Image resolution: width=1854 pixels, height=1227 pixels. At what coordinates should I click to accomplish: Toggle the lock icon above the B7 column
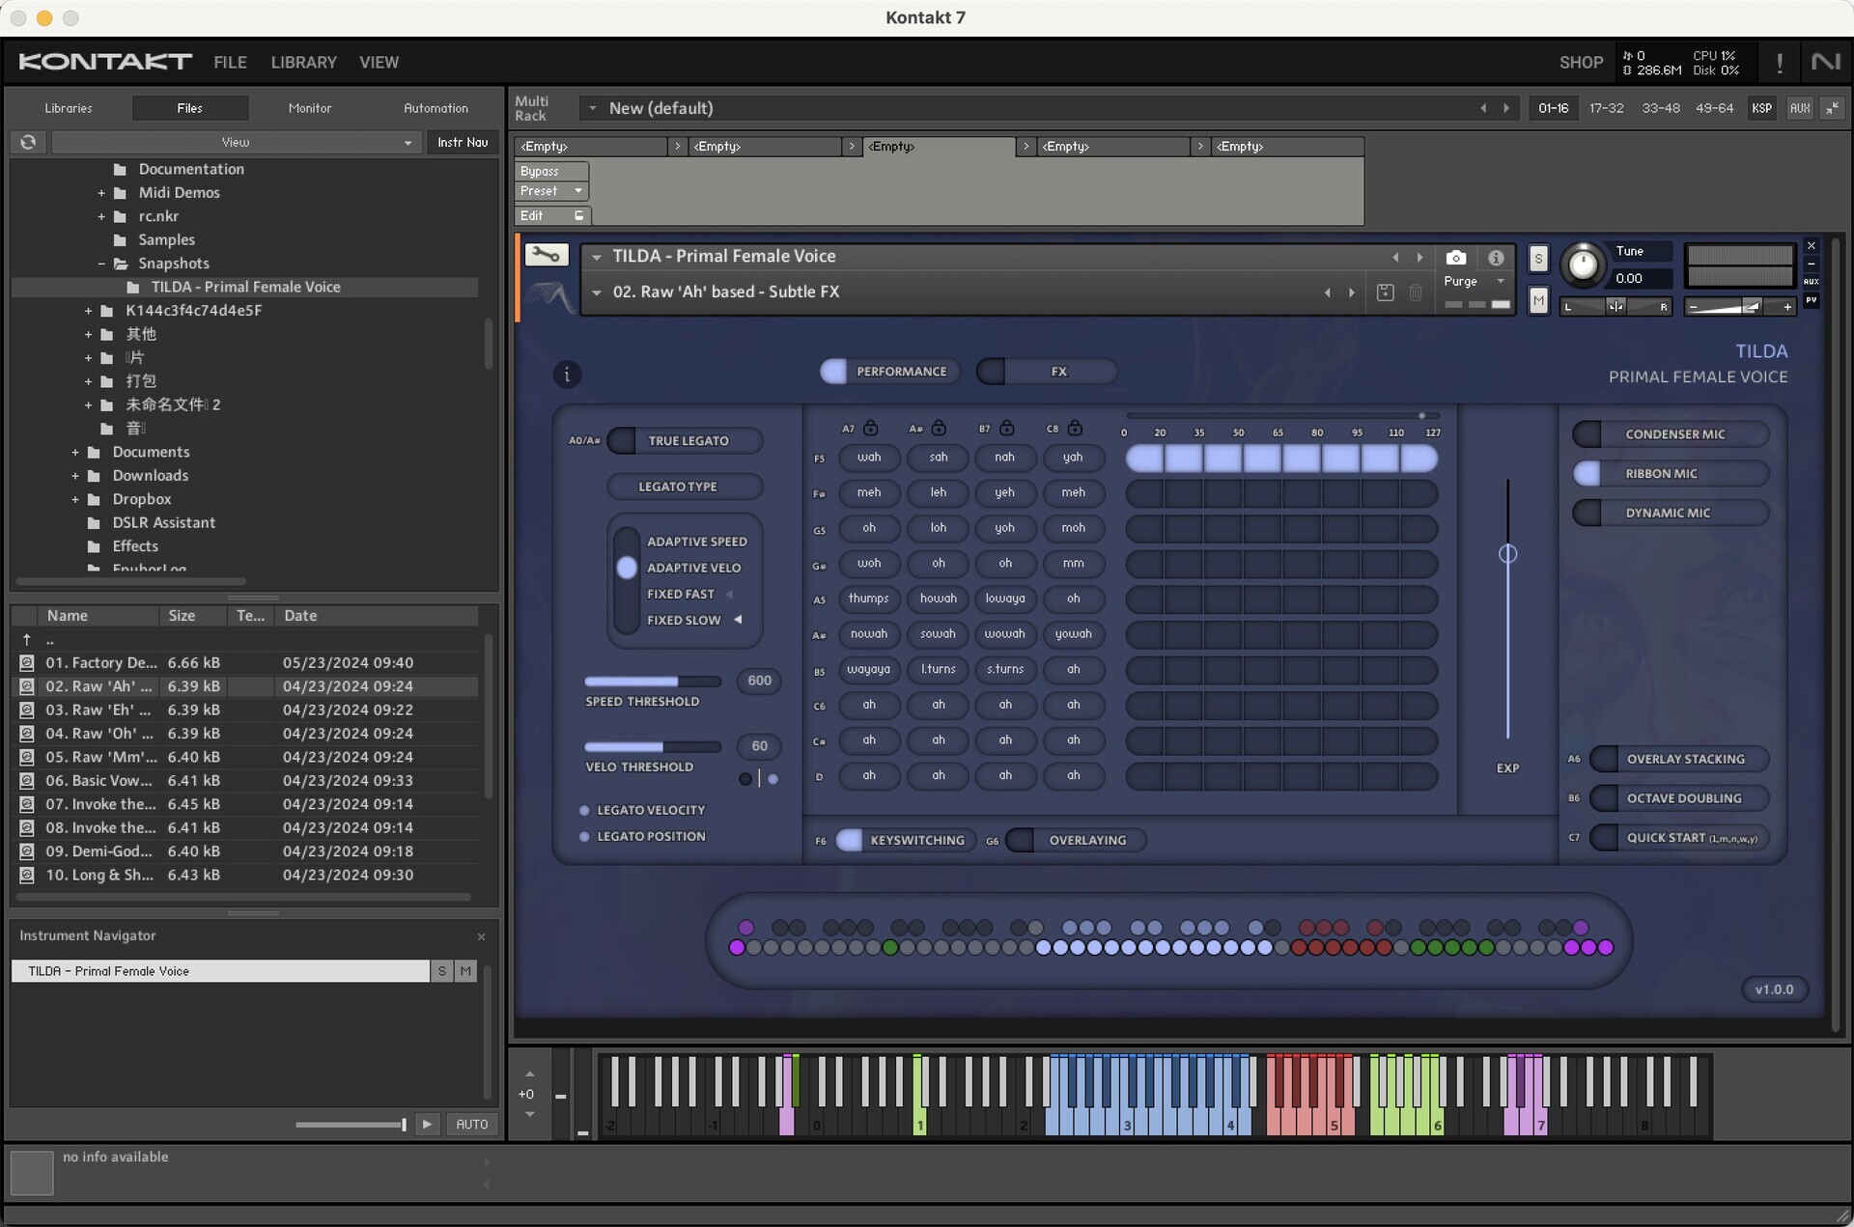(x=1006, y=428)
